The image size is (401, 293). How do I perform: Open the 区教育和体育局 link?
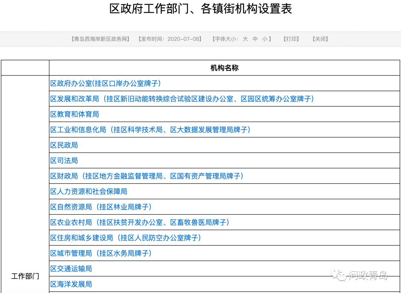pyautogui.click(x=75, y=114)
